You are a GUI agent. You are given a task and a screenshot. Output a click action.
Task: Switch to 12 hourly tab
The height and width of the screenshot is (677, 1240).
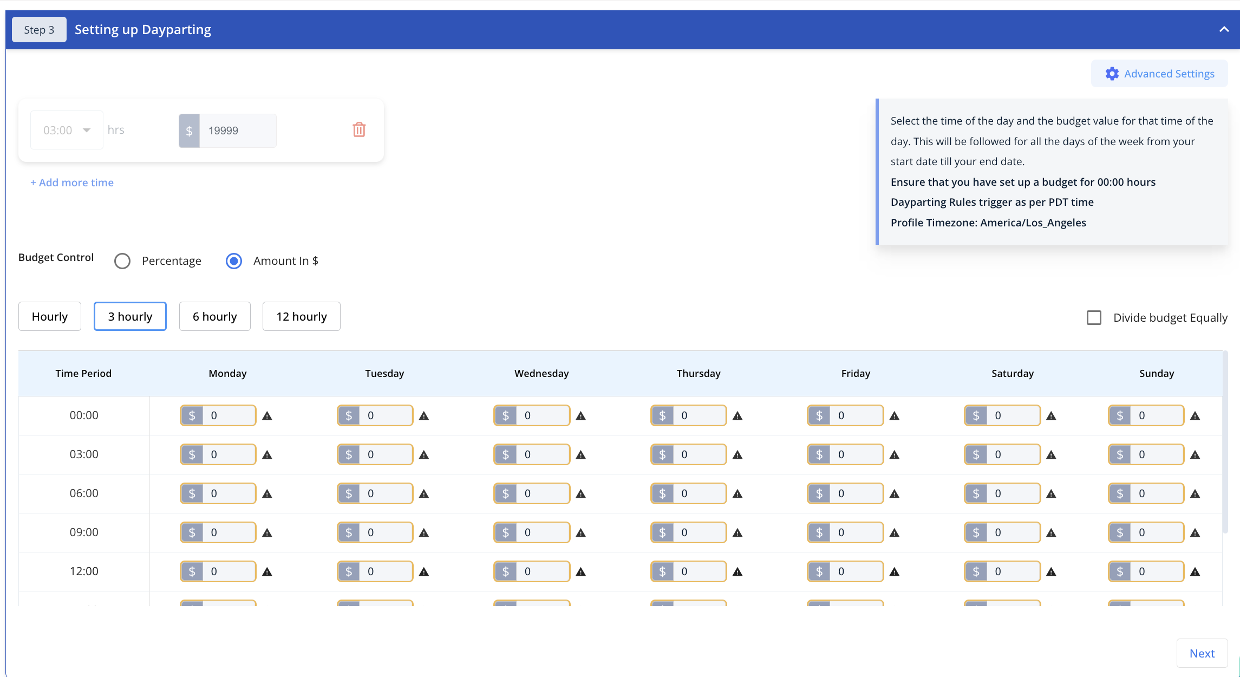[x=303, y=316]
